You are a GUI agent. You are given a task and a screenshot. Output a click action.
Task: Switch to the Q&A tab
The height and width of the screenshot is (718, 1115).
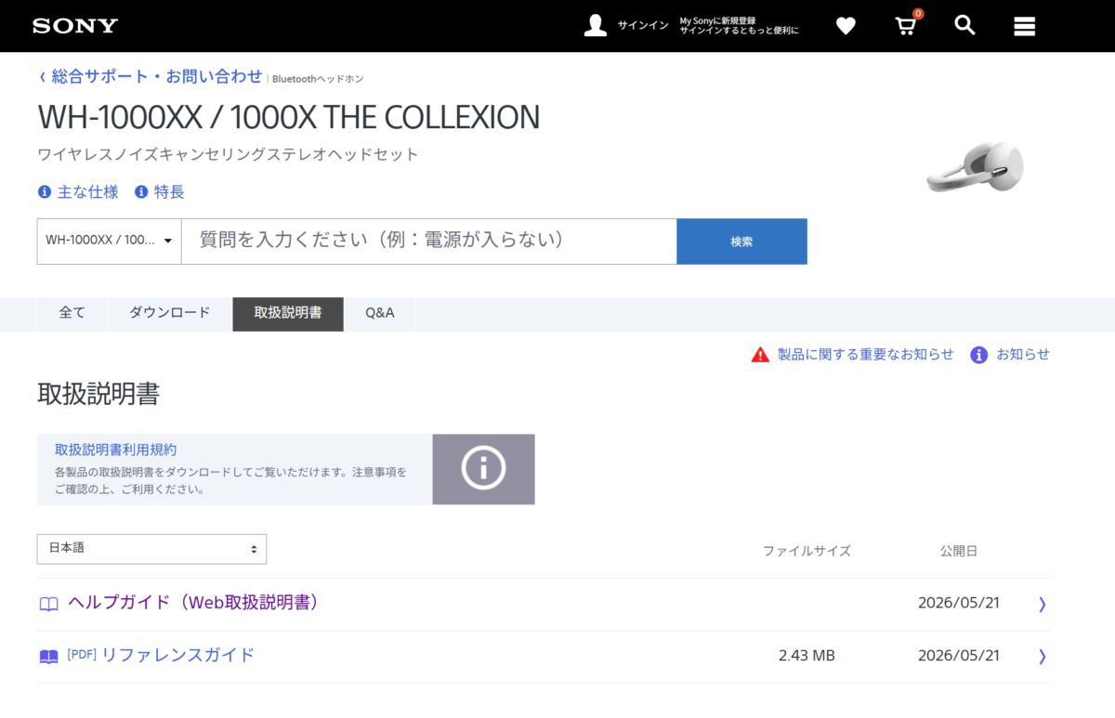coord(380,313)
